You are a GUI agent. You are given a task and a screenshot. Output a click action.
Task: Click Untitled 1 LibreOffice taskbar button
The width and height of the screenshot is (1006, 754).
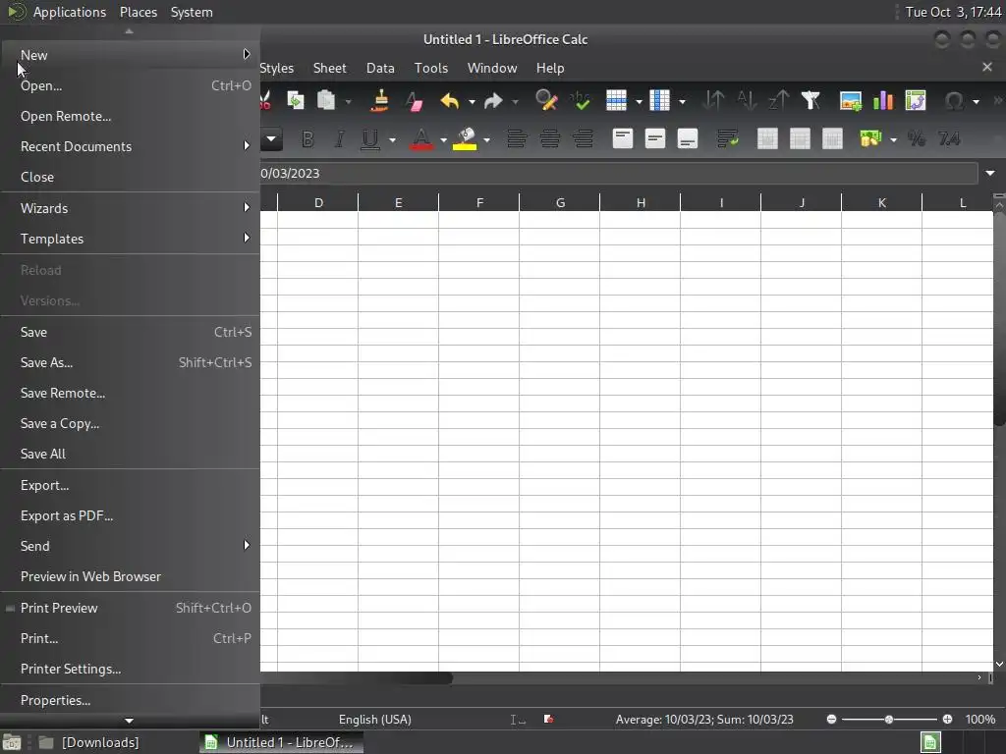[282, 742]
